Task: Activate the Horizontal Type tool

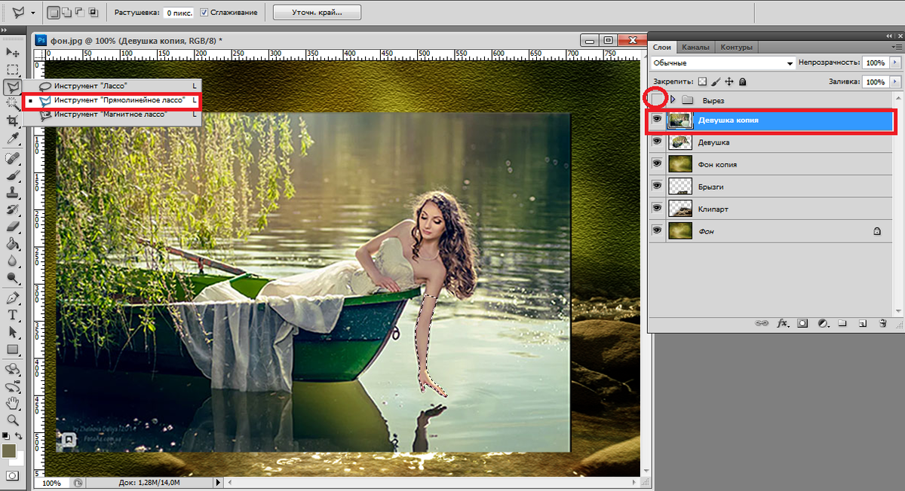Action: pos(12,315)
